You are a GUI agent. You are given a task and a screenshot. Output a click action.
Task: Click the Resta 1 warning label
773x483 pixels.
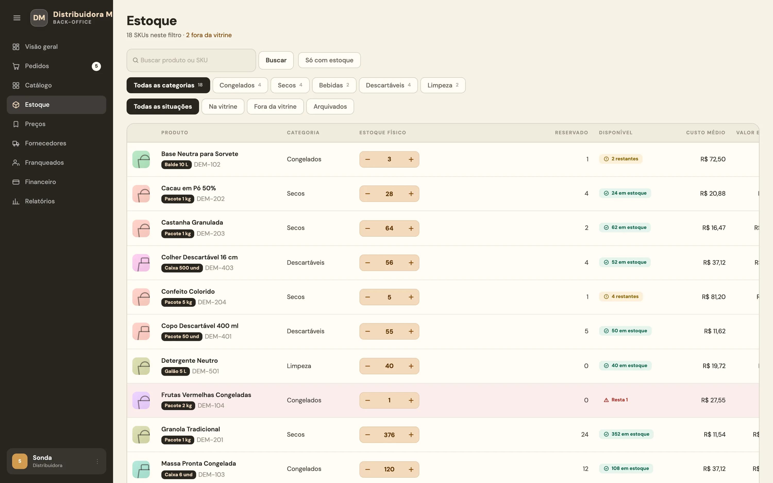[616, 400]
